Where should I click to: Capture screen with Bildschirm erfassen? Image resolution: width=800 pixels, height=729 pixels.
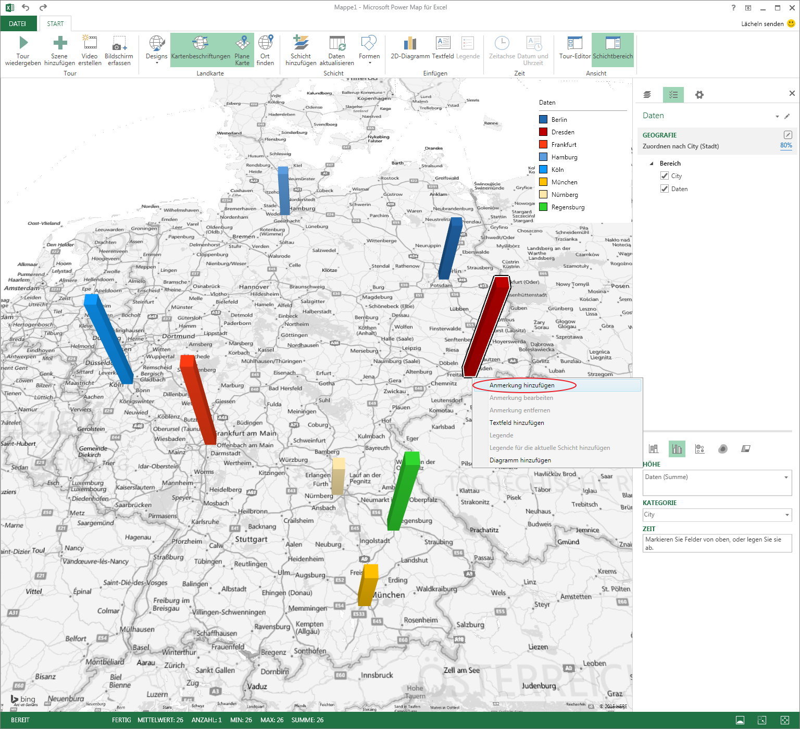119,51
